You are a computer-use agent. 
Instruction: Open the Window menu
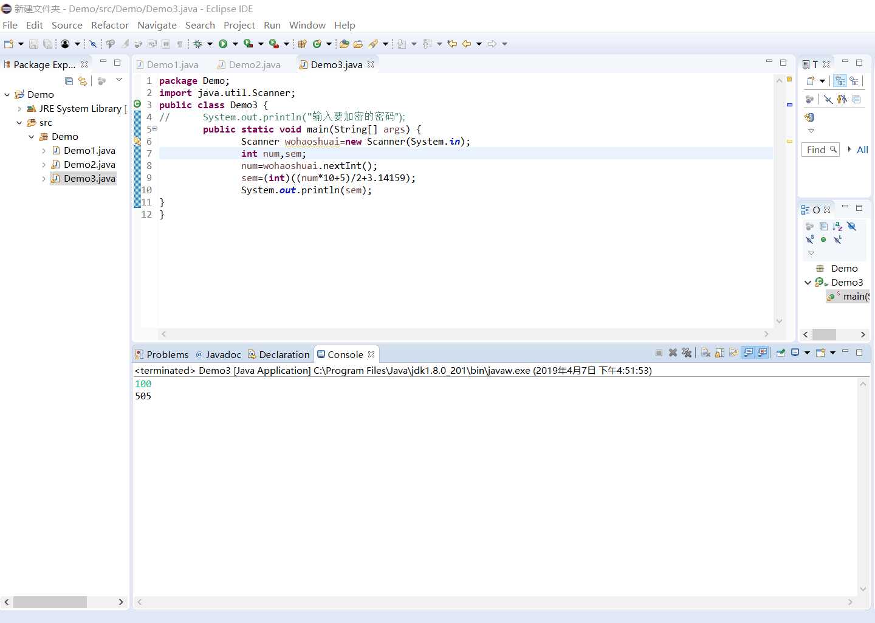point(307,25)
